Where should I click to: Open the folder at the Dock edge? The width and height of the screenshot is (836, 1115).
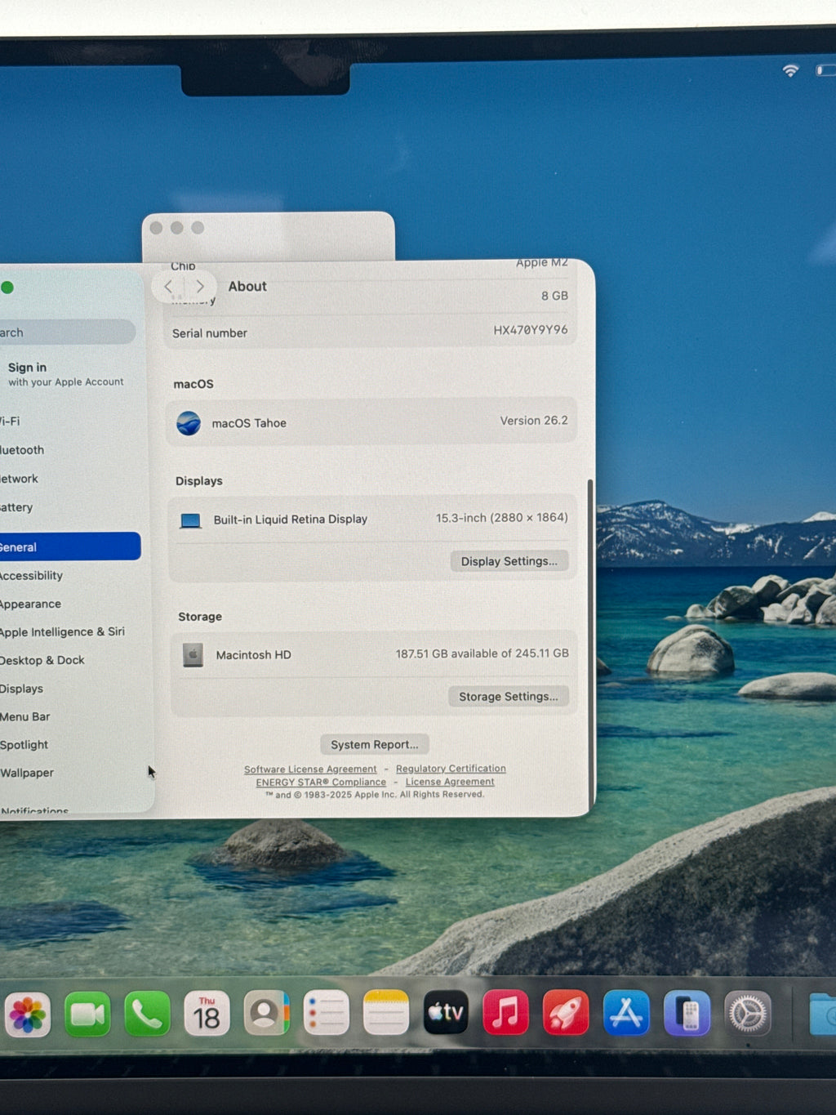pyautogui.click(x=823, y=1015)
